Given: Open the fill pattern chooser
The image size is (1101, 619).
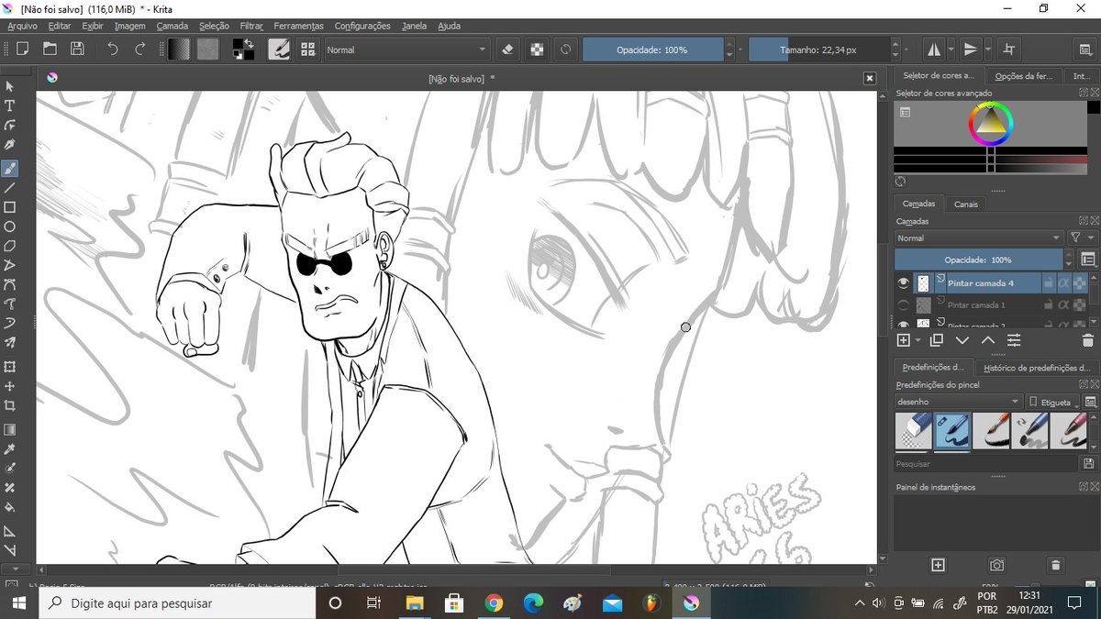Looking at the screenshot, I should tap(208, 49).
